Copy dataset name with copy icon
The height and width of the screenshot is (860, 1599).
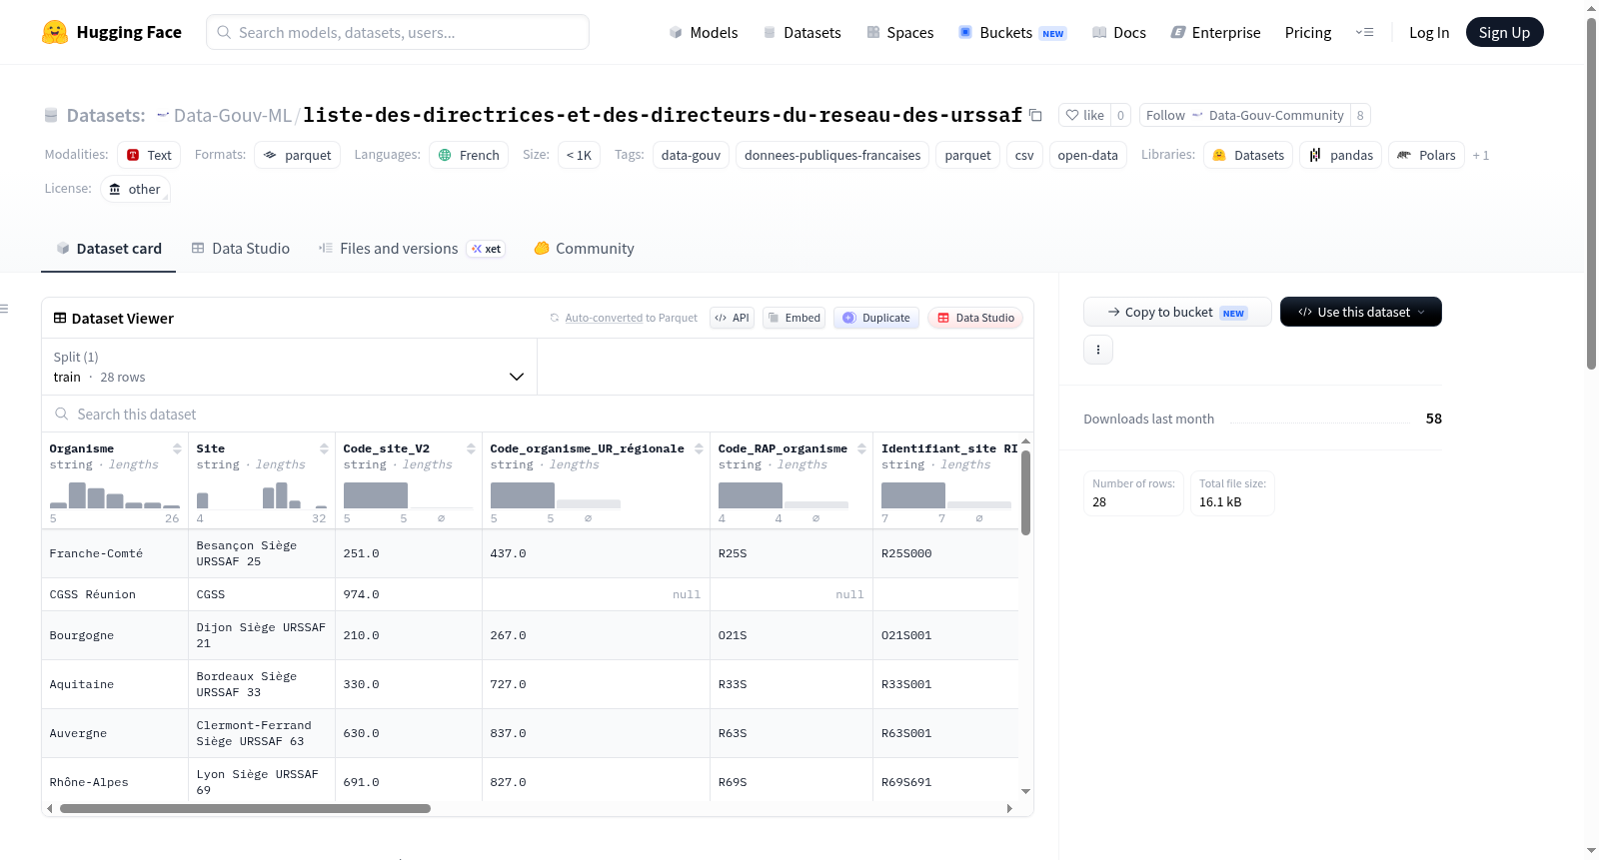(x=1035, y=116)
